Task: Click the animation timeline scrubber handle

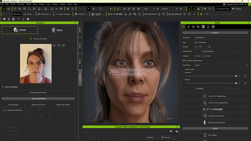Action: click(x=86, y=132)
